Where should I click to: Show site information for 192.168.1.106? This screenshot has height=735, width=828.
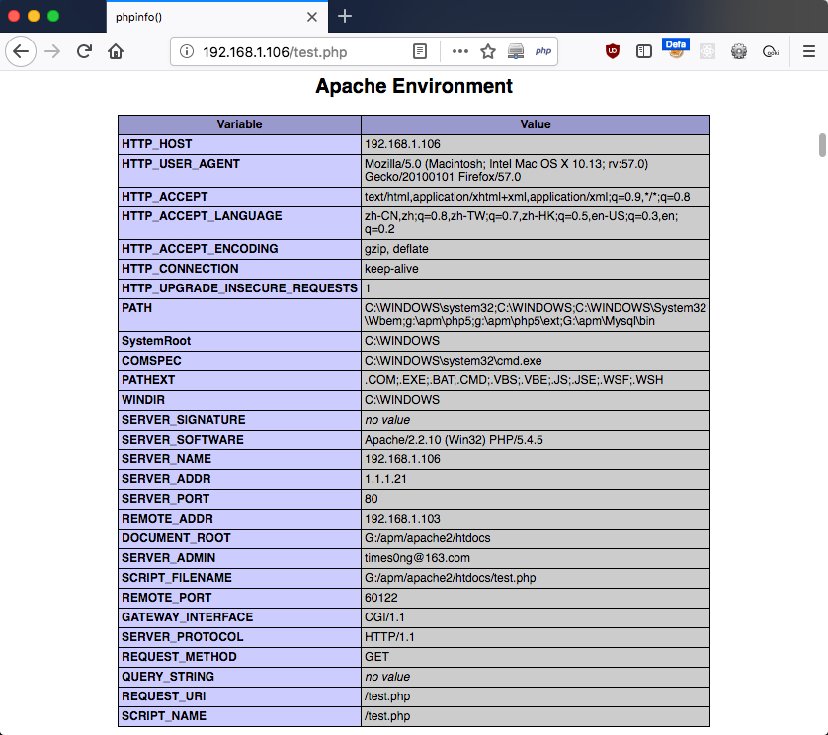coord(186,51)
